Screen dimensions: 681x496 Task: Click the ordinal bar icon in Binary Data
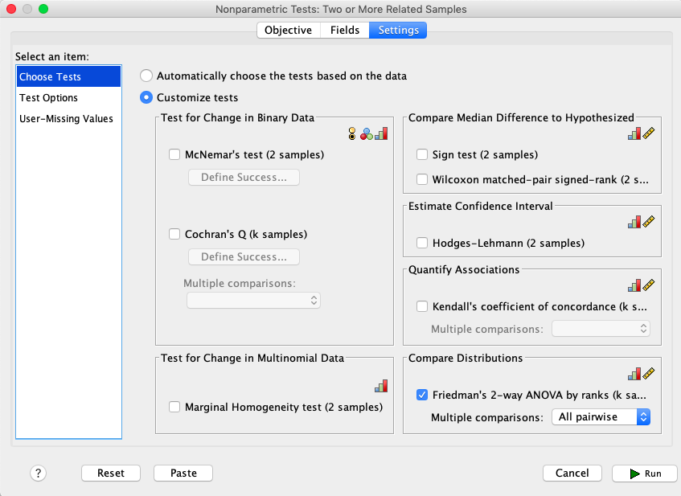381,133
